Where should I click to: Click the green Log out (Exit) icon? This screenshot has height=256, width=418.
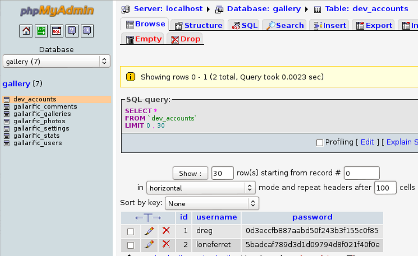click(x=41, y=31)
